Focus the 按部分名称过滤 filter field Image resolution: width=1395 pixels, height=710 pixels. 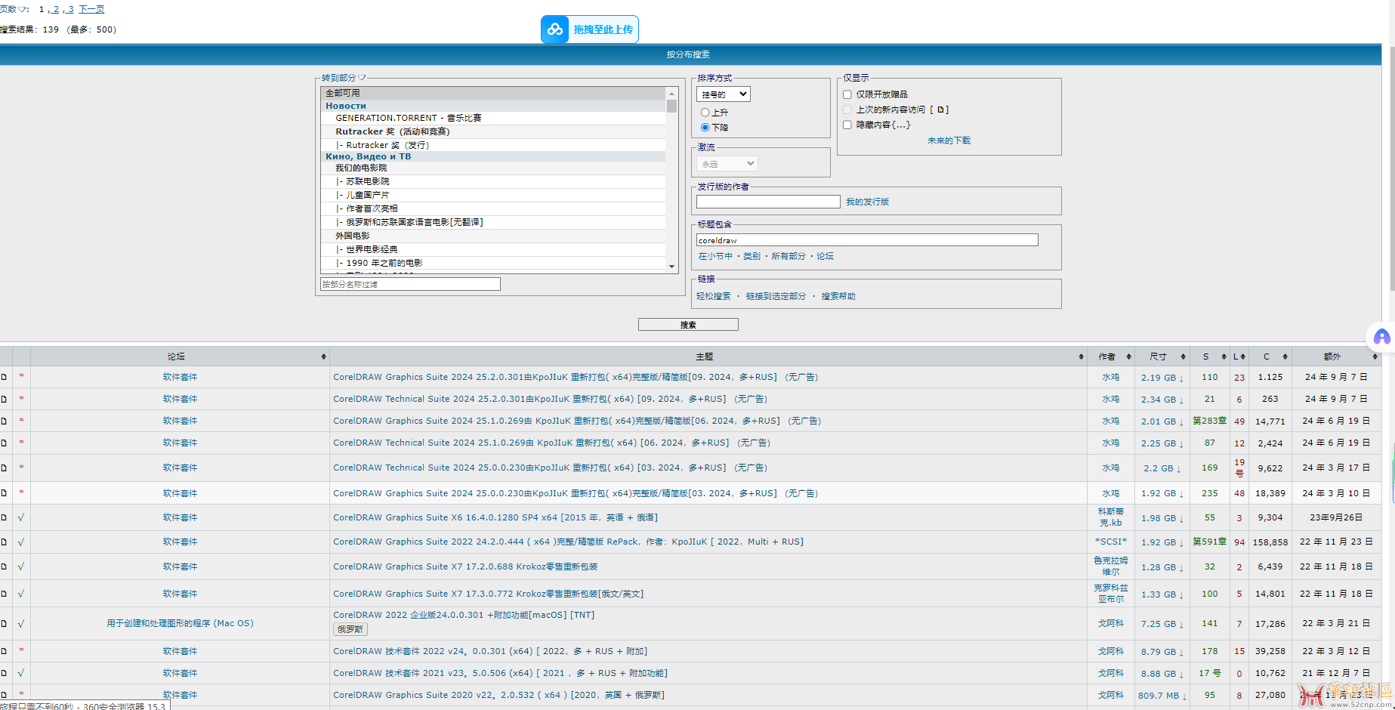click(x=410, y=284)
